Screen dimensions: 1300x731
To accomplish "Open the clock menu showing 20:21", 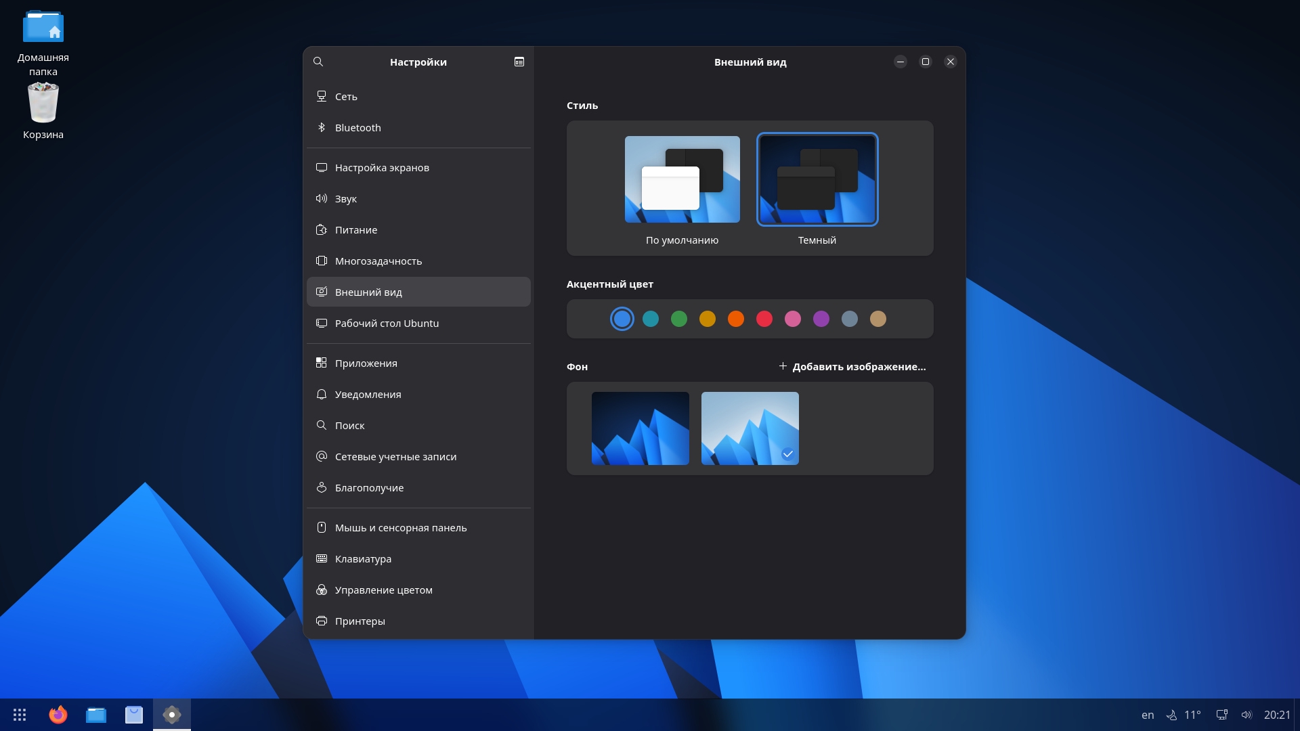I will coord(1277,715).
